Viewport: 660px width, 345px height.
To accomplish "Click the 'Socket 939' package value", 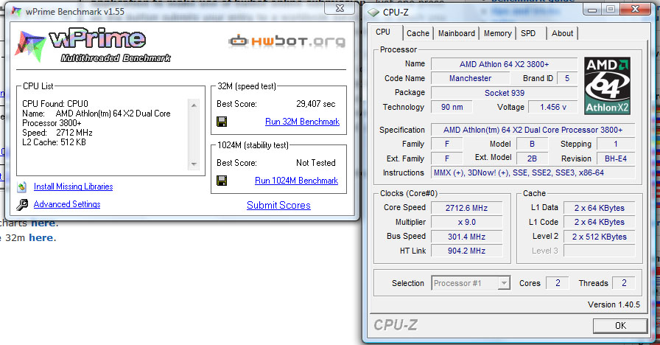I will (505, 93).
